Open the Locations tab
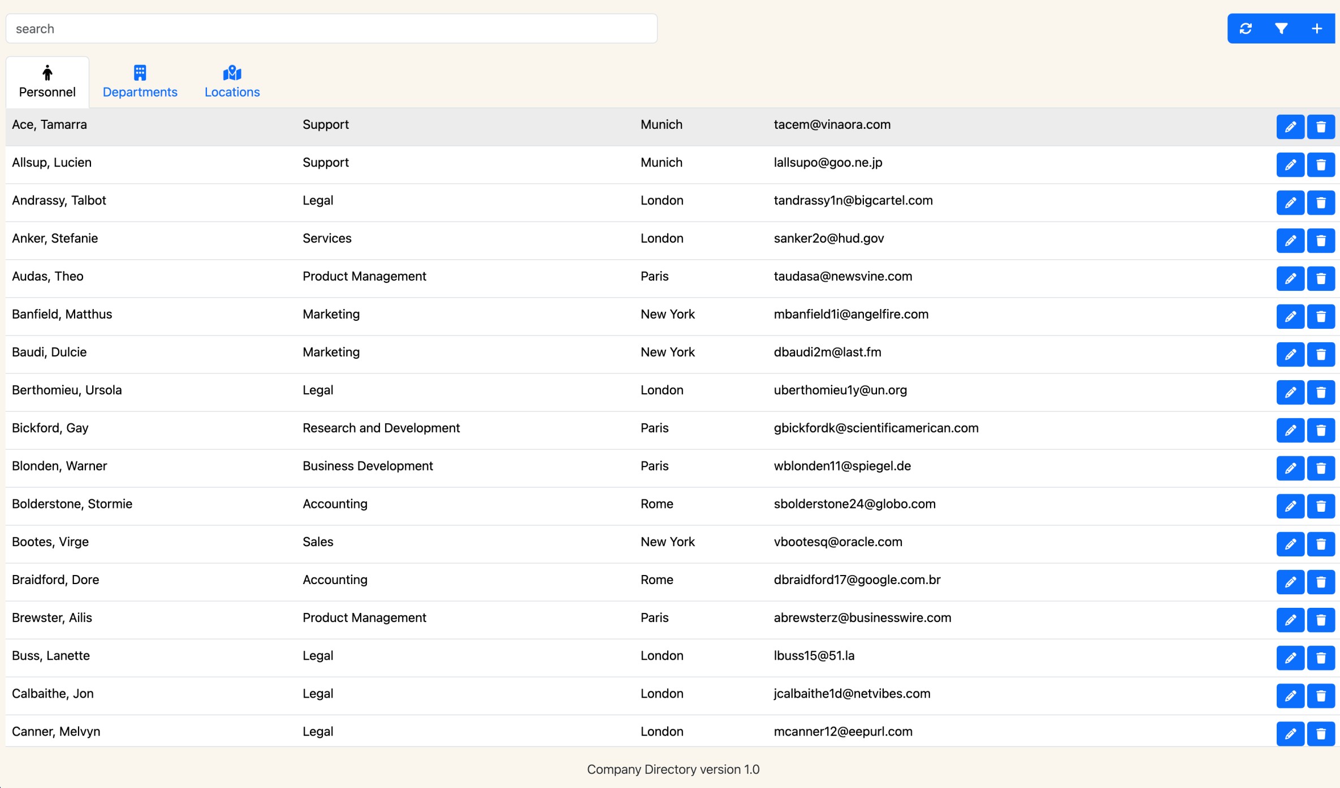 (x=232, y=82)
